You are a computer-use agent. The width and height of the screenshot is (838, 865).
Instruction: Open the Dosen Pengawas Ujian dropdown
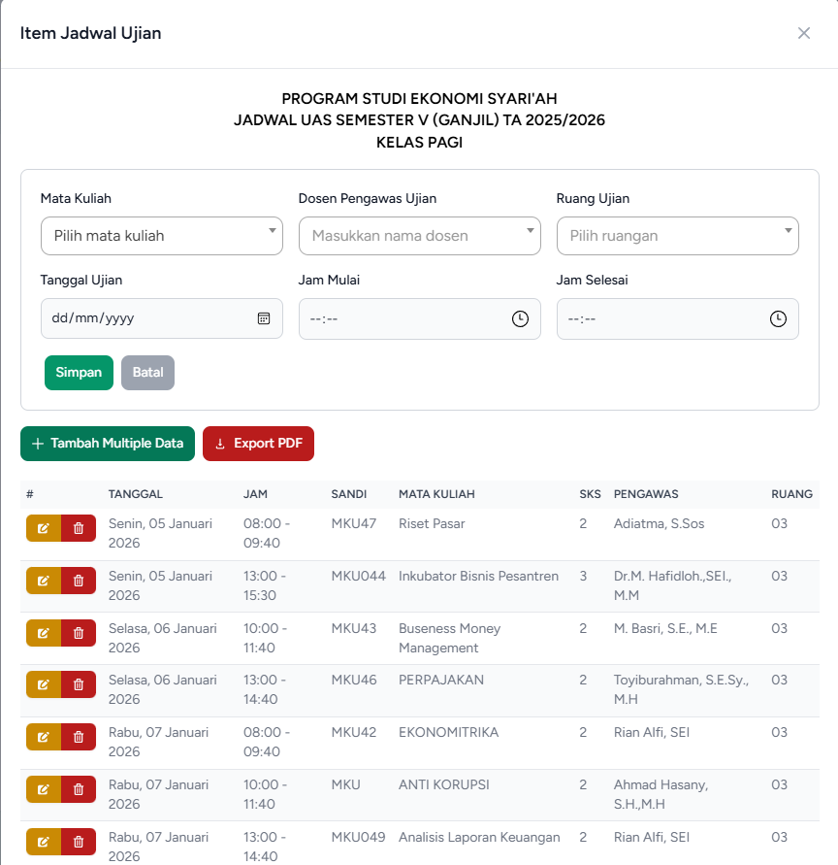tap(420, 236)
